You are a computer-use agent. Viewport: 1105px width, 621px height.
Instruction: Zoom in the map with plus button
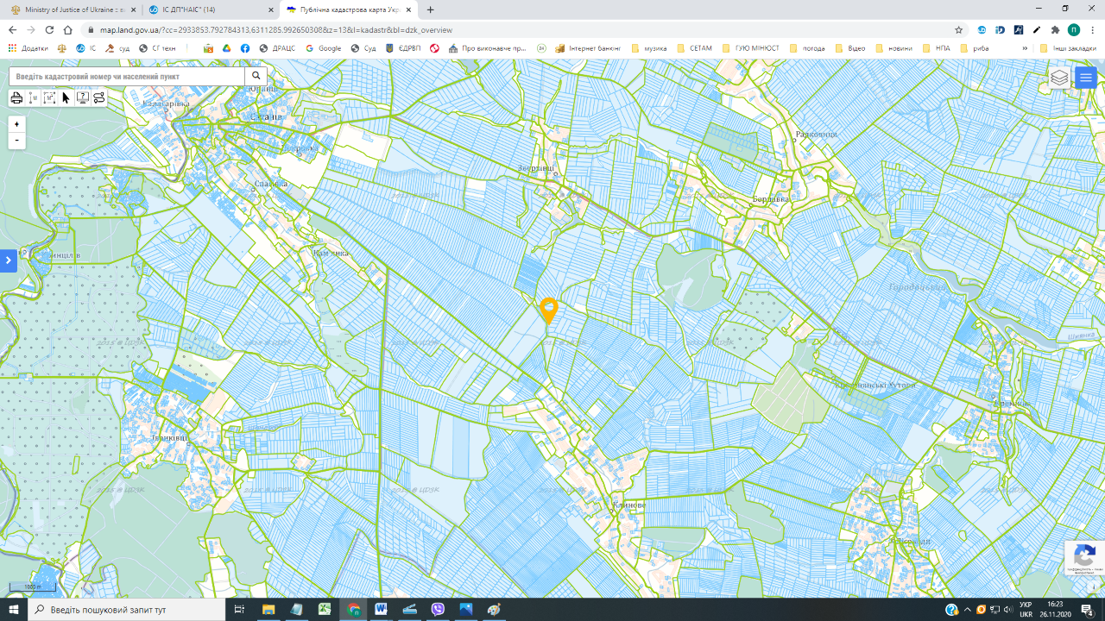coord(16,124)
